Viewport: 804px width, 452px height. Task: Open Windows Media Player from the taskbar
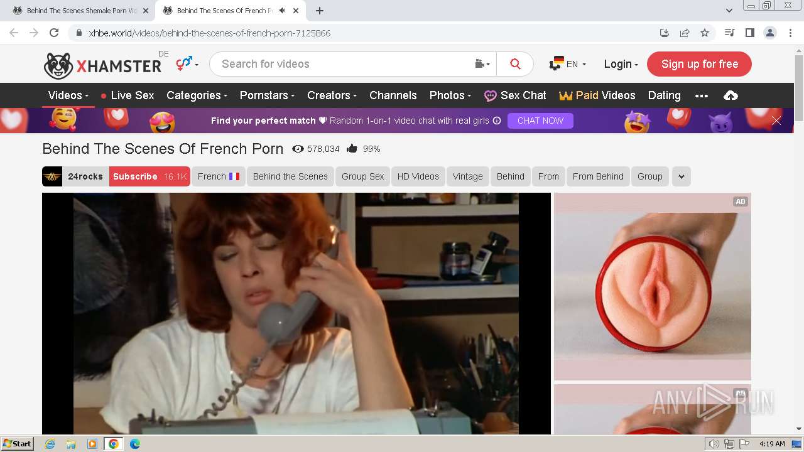[x=92, y=444]
